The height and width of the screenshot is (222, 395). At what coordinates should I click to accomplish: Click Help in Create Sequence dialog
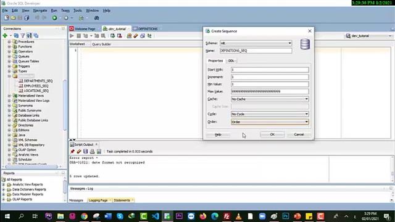click(x=218, y=134)
